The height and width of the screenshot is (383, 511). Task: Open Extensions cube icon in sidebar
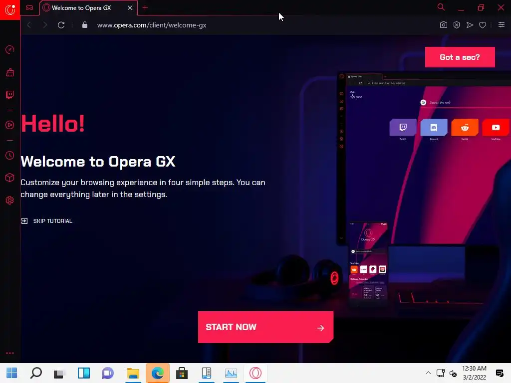pos(10,178)
